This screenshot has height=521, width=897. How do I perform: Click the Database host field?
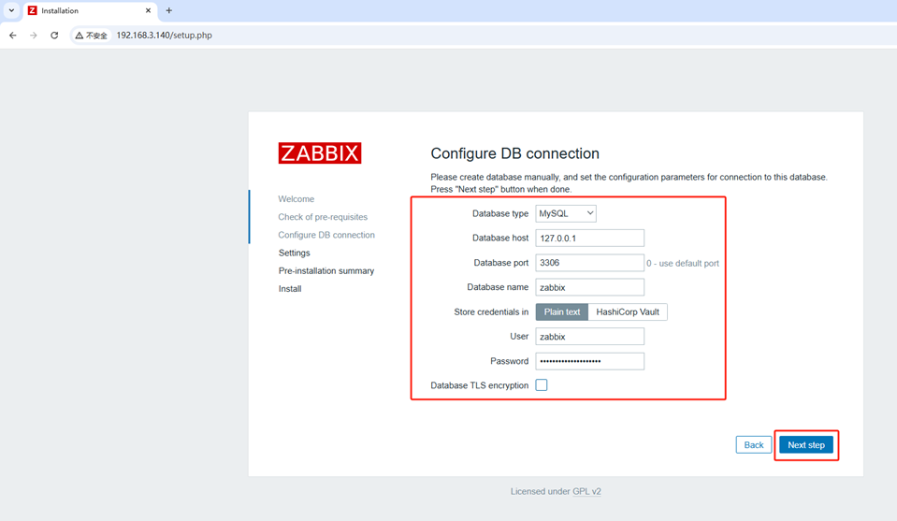click(590, 238)
